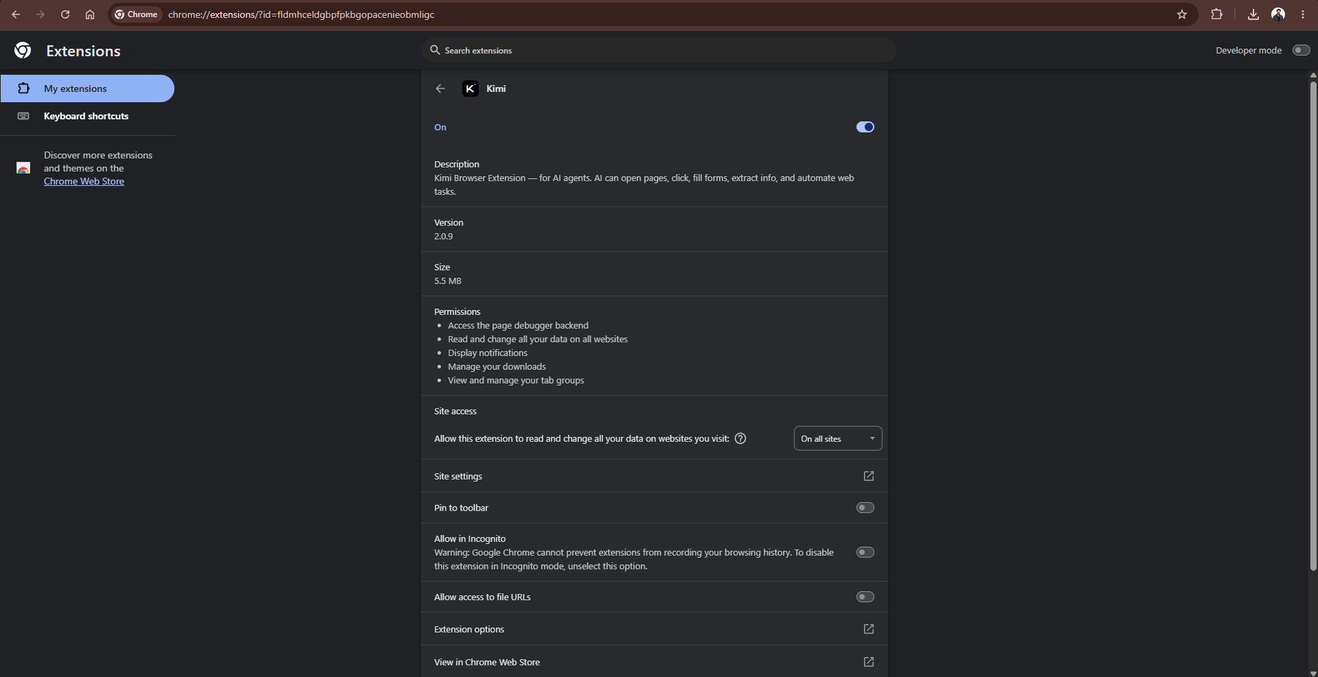Screen dimensions: 1318x677
Task: Enable Allow access to file URLs toggle
Action: click(x=865, y=597)
